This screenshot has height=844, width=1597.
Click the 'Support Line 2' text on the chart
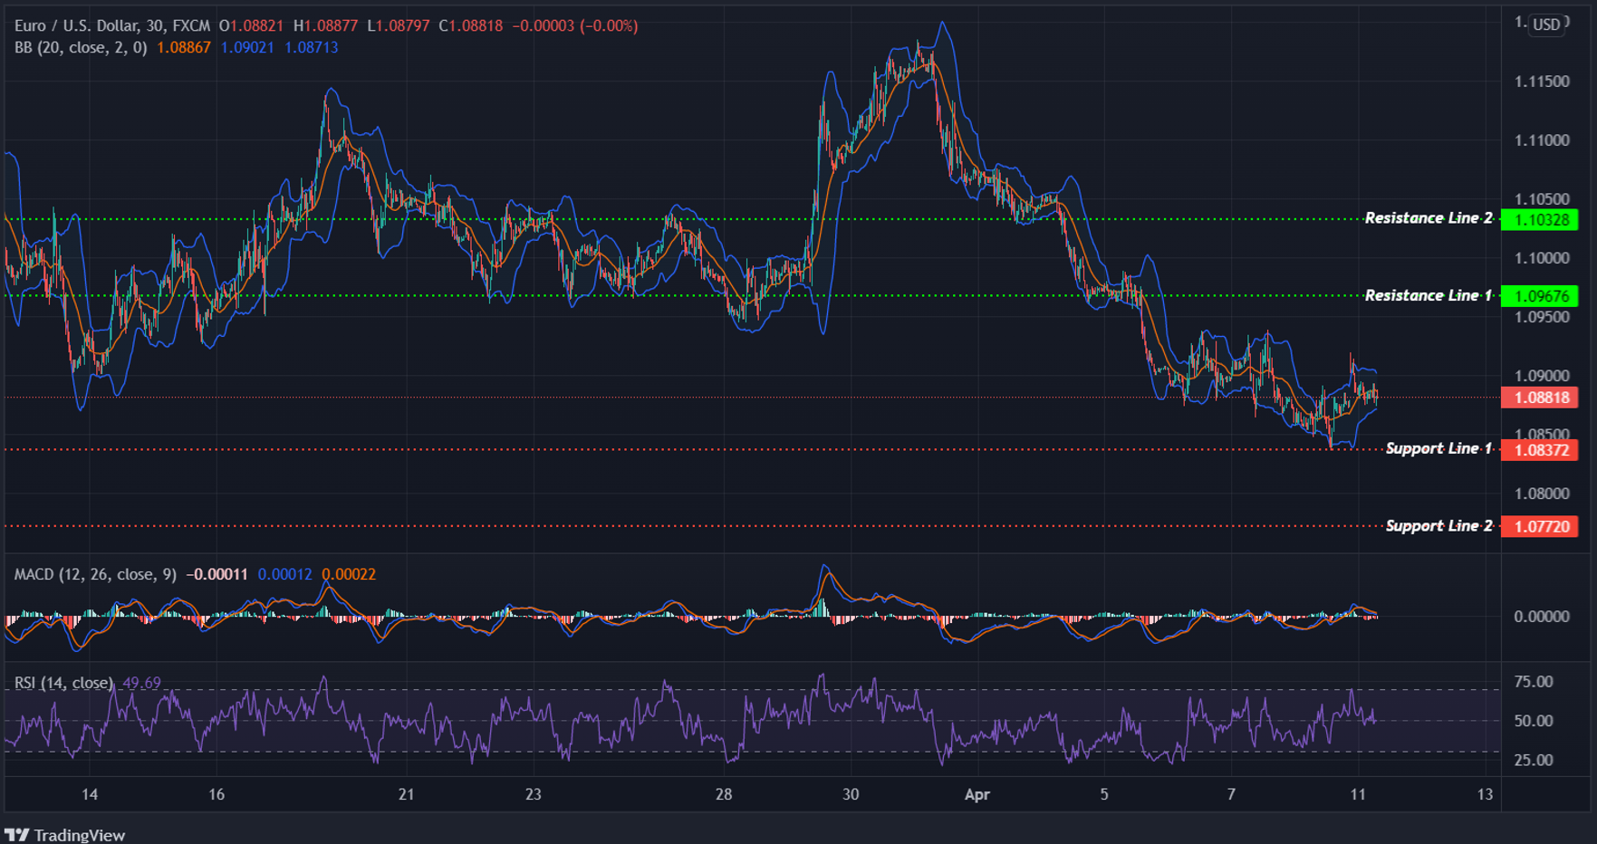pyautogui.click(x=1440, y=525)
